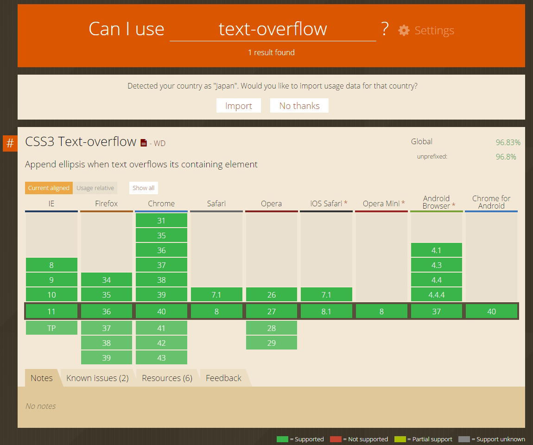Click the spec document icon beside CSS3 Text-overflow
The image size is (533, 445).
[145, 142]
